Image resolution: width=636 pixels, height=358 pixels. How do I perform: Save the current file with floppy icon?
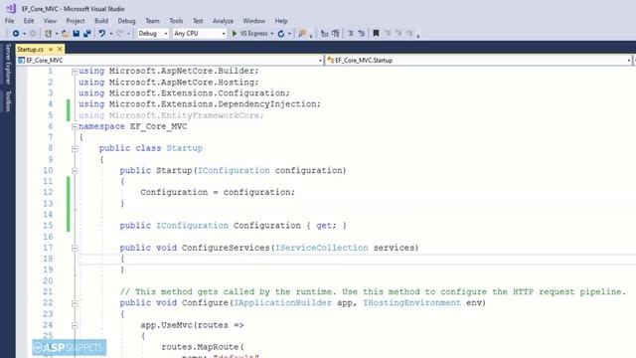pyautogui.click(x=76, y=33)
